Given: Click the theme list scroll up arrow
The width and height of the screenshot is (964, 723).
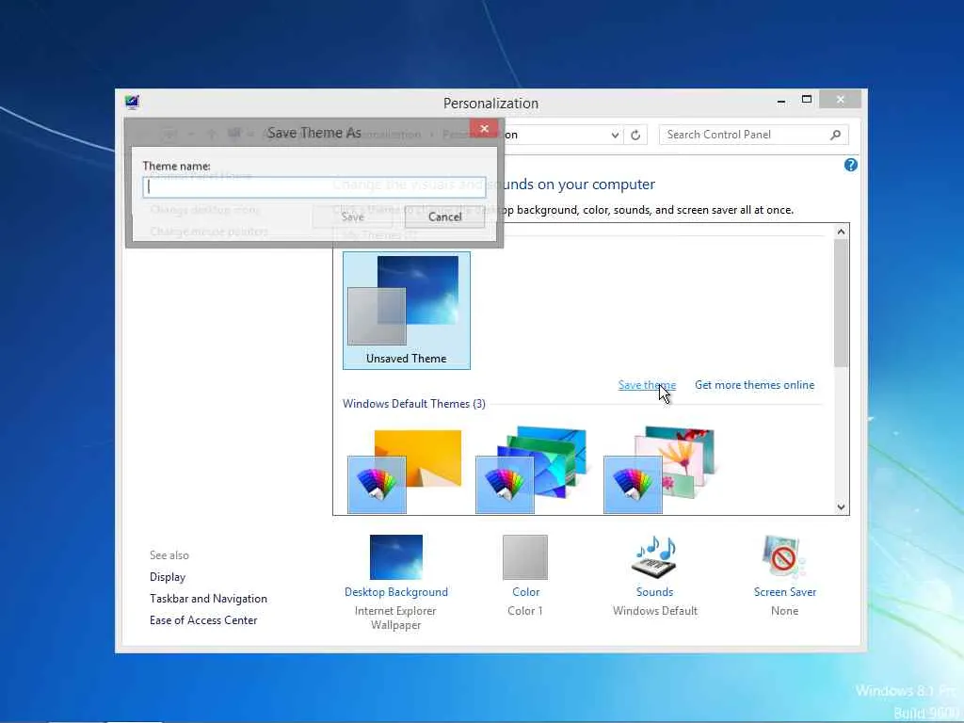Looking at the screenshot, I should pyautogui.click(x=841, y=232).
